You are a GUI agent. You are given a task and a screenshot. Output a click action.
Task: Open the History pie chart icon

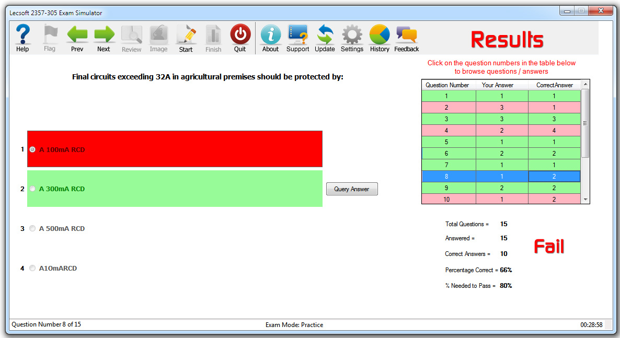[380, 38]
